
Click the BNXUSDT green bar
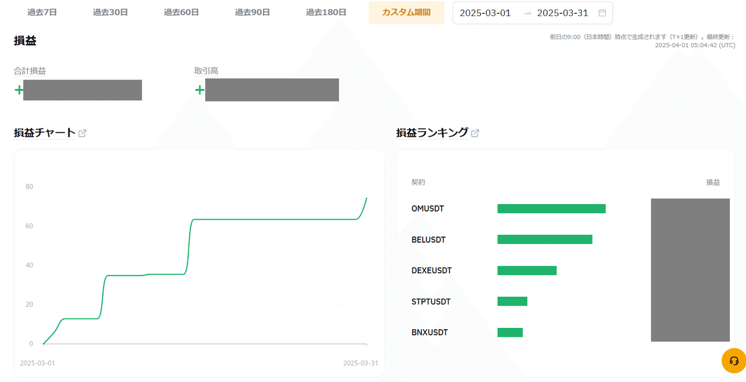510,333
